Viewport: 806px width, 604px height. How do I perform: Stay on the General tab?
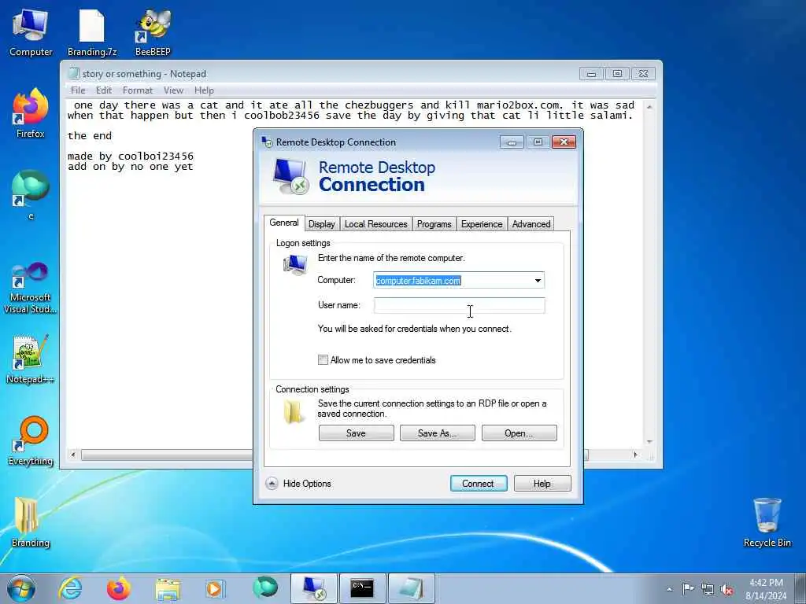click(283, 223)
